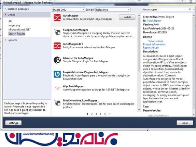Click the package list scrollbar thumb
Viewport: 196px width, 147px height.
tap(139, 44)
